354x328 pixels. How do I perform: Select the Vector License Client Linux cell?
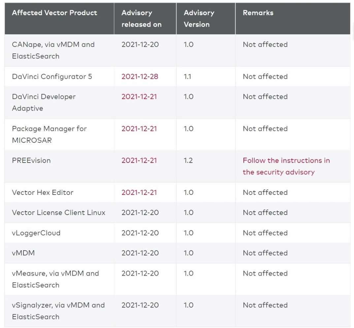(x=58, y=213)
